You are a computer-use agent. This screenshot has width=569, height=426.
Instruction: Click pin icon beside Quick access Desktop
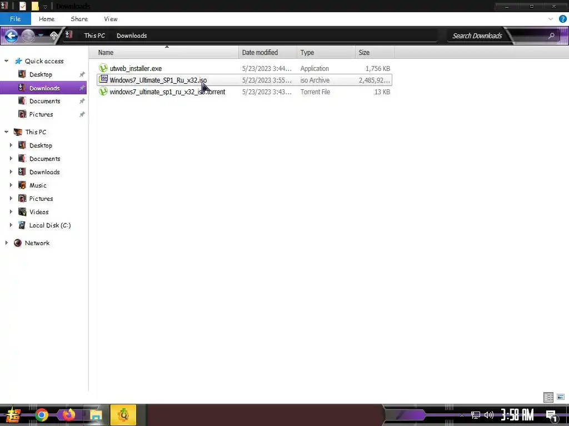[82, 74]
